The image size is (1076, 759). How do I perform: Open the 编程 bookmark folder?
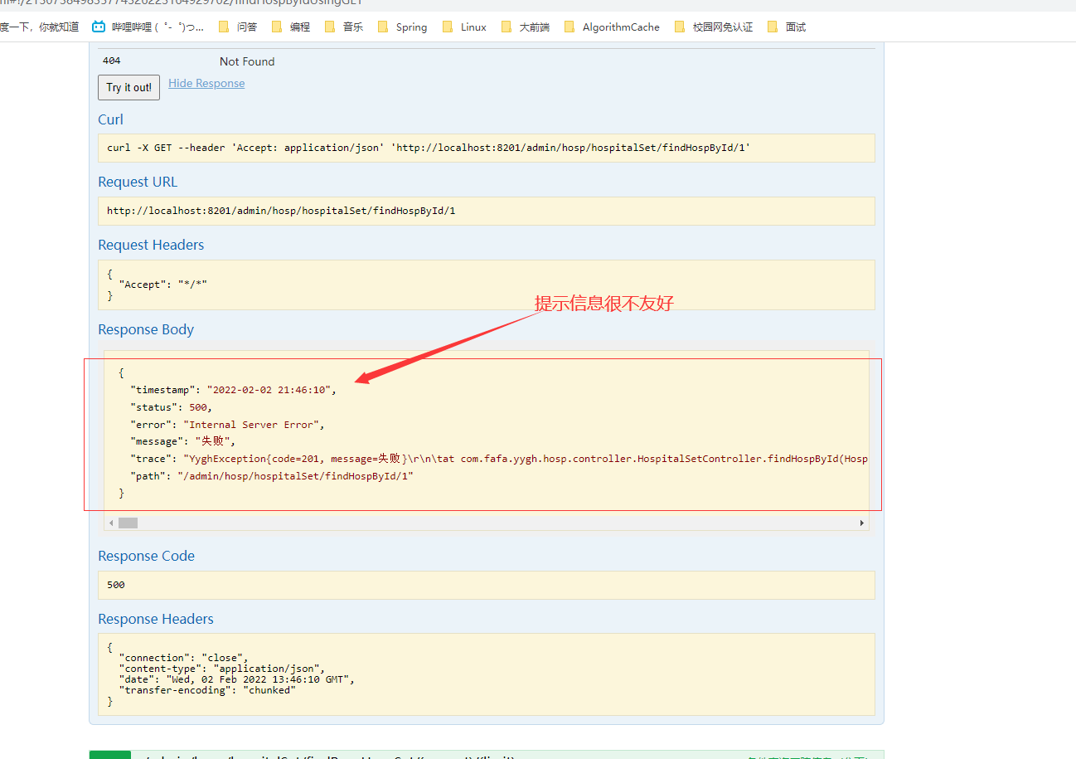click(290, 27)
